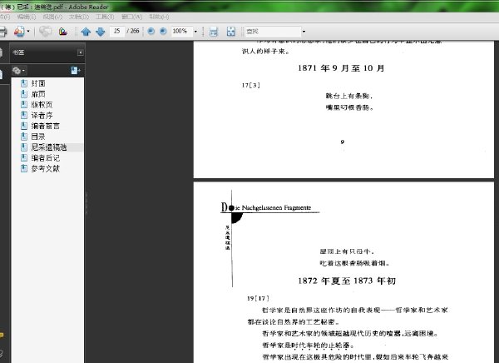The height and width of the screenshot is (363, 499).
Task: Click the fragment number "19[17]"
Action: pyautogui.click(x=258, y=298)
